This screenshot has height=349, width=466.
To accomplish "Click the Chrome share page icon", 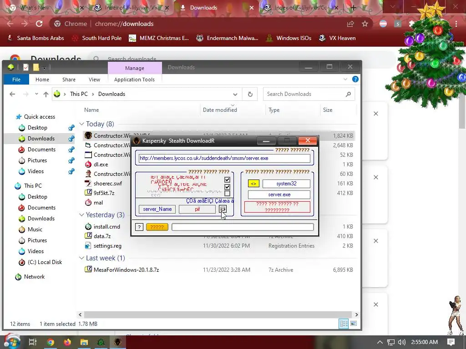I will (x=350, y=24).
